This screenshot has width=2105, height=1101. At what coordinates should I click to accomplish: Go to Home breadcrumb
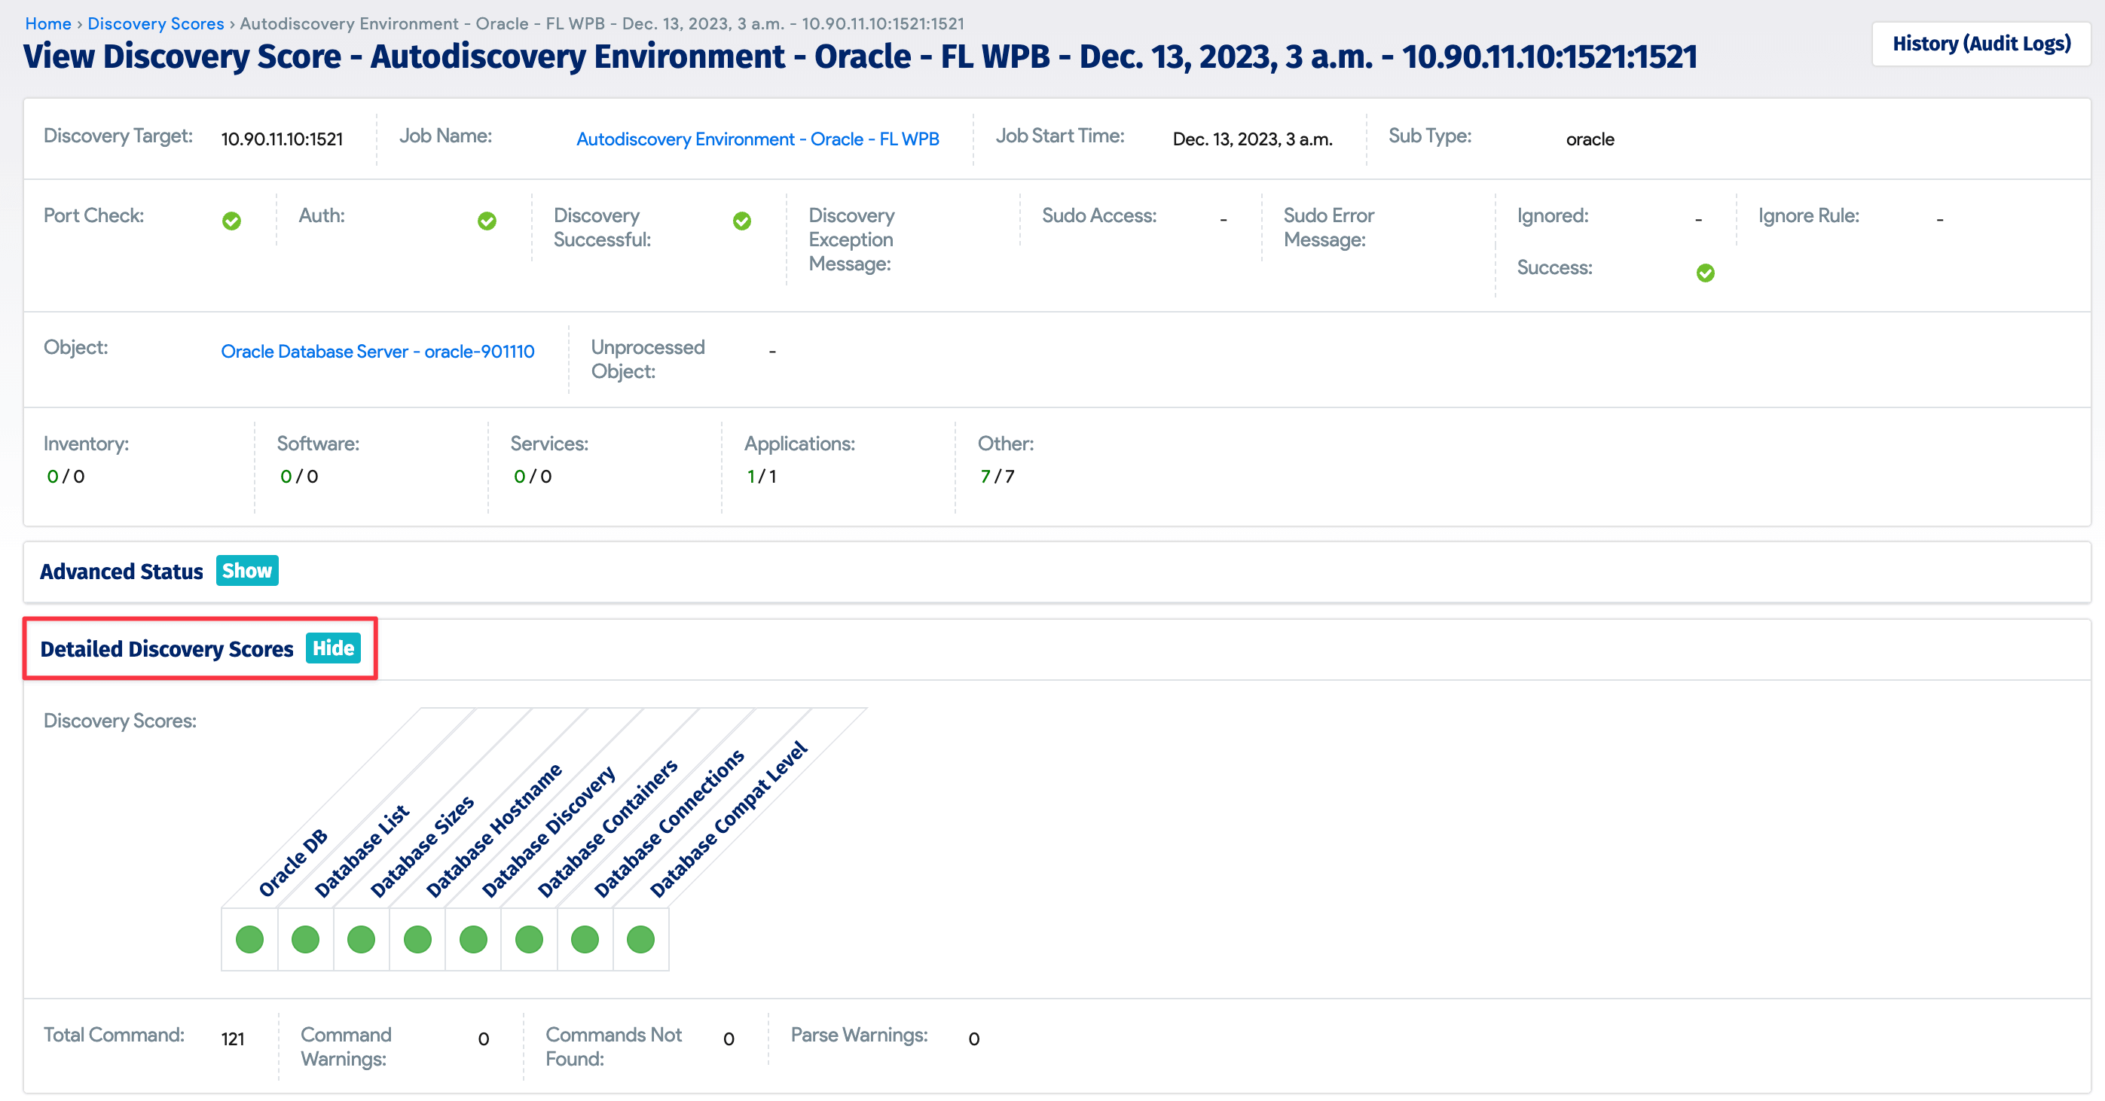[48, 23]
